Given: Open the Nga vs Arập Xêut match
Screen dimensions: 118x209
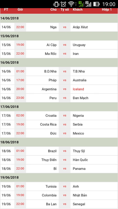Looking at the screenshot, I should coord(59,27).
